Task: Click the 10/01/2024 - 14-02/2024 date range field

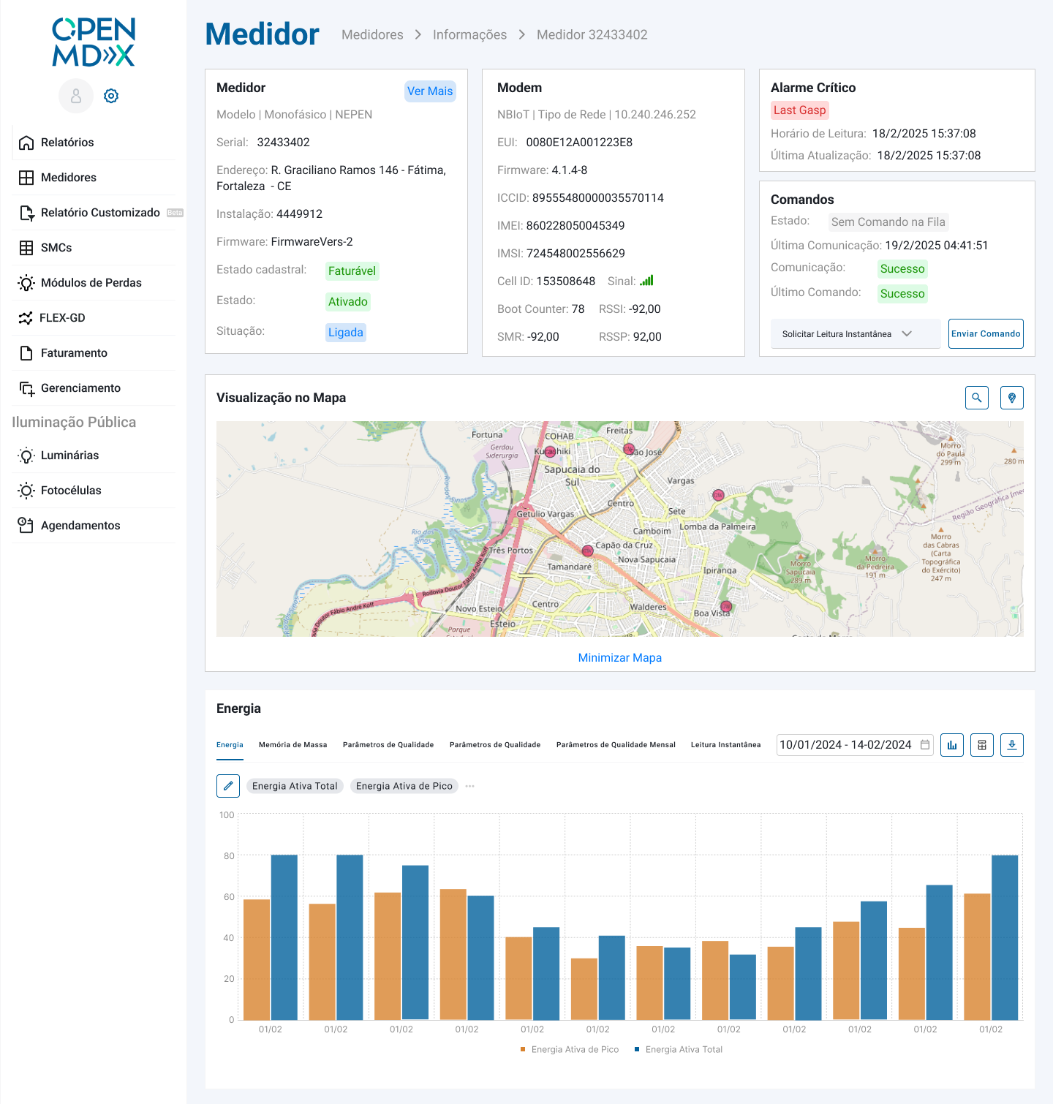Action: (x=845, y=745)
